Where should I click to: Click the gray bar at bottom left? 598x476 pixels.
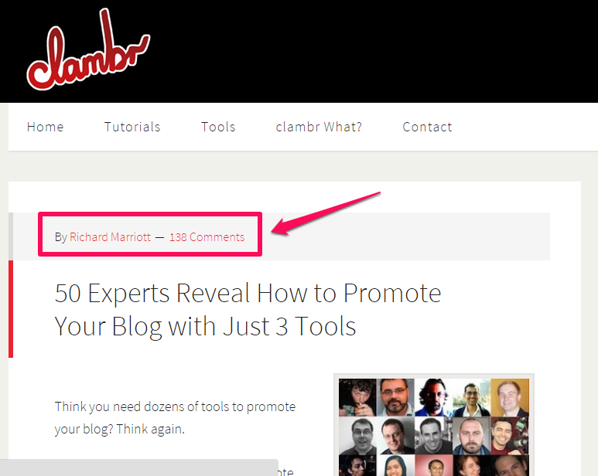pos(138,467)
